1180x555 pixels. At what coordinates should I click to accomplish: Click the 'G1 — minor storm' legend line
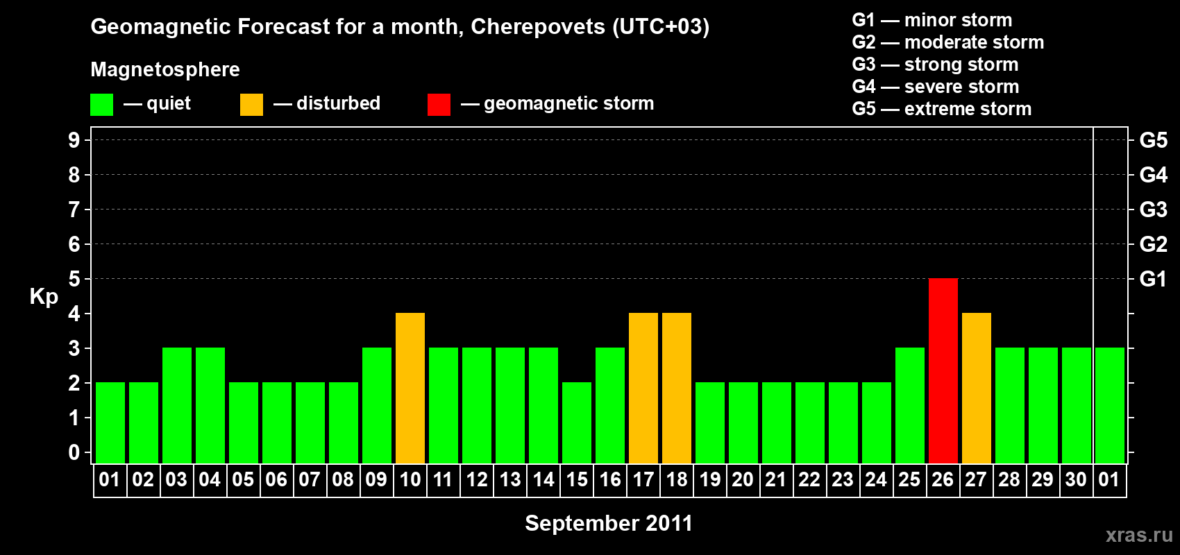tap(932, 20)
